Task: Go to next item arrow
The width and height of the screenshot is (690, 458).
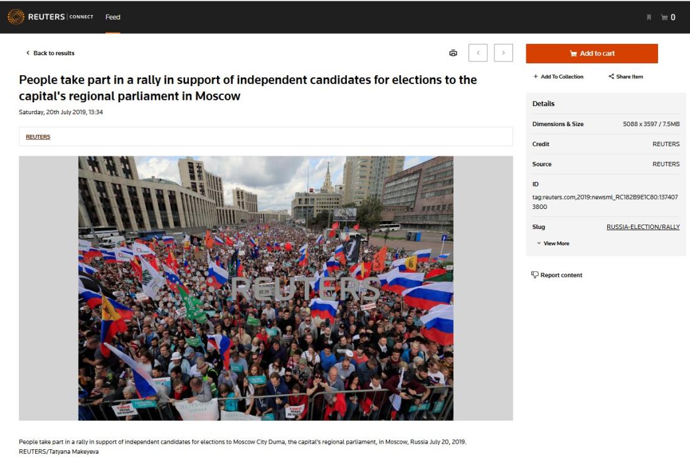Action: [x=504, y=53]
